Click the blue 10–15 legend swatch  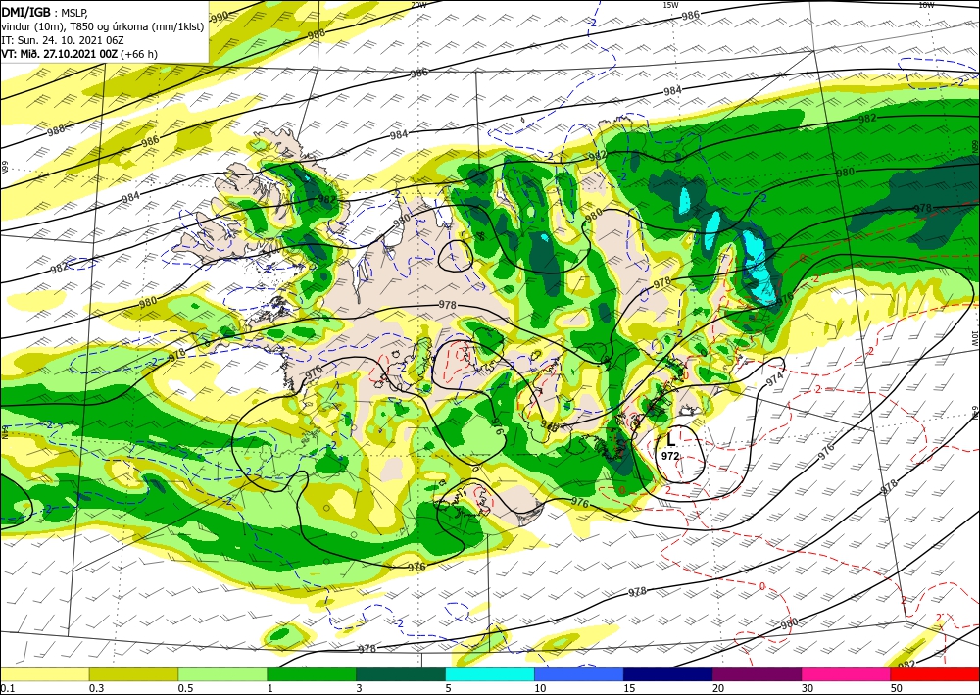coord(579,673)
